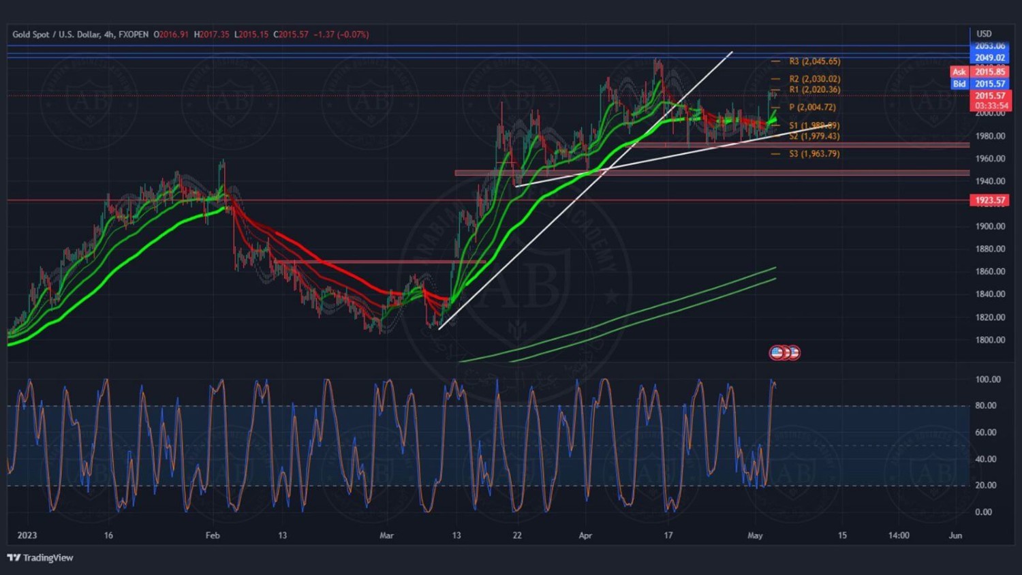Click the 14:00 label on the time axis

click(x=899, y=535)
